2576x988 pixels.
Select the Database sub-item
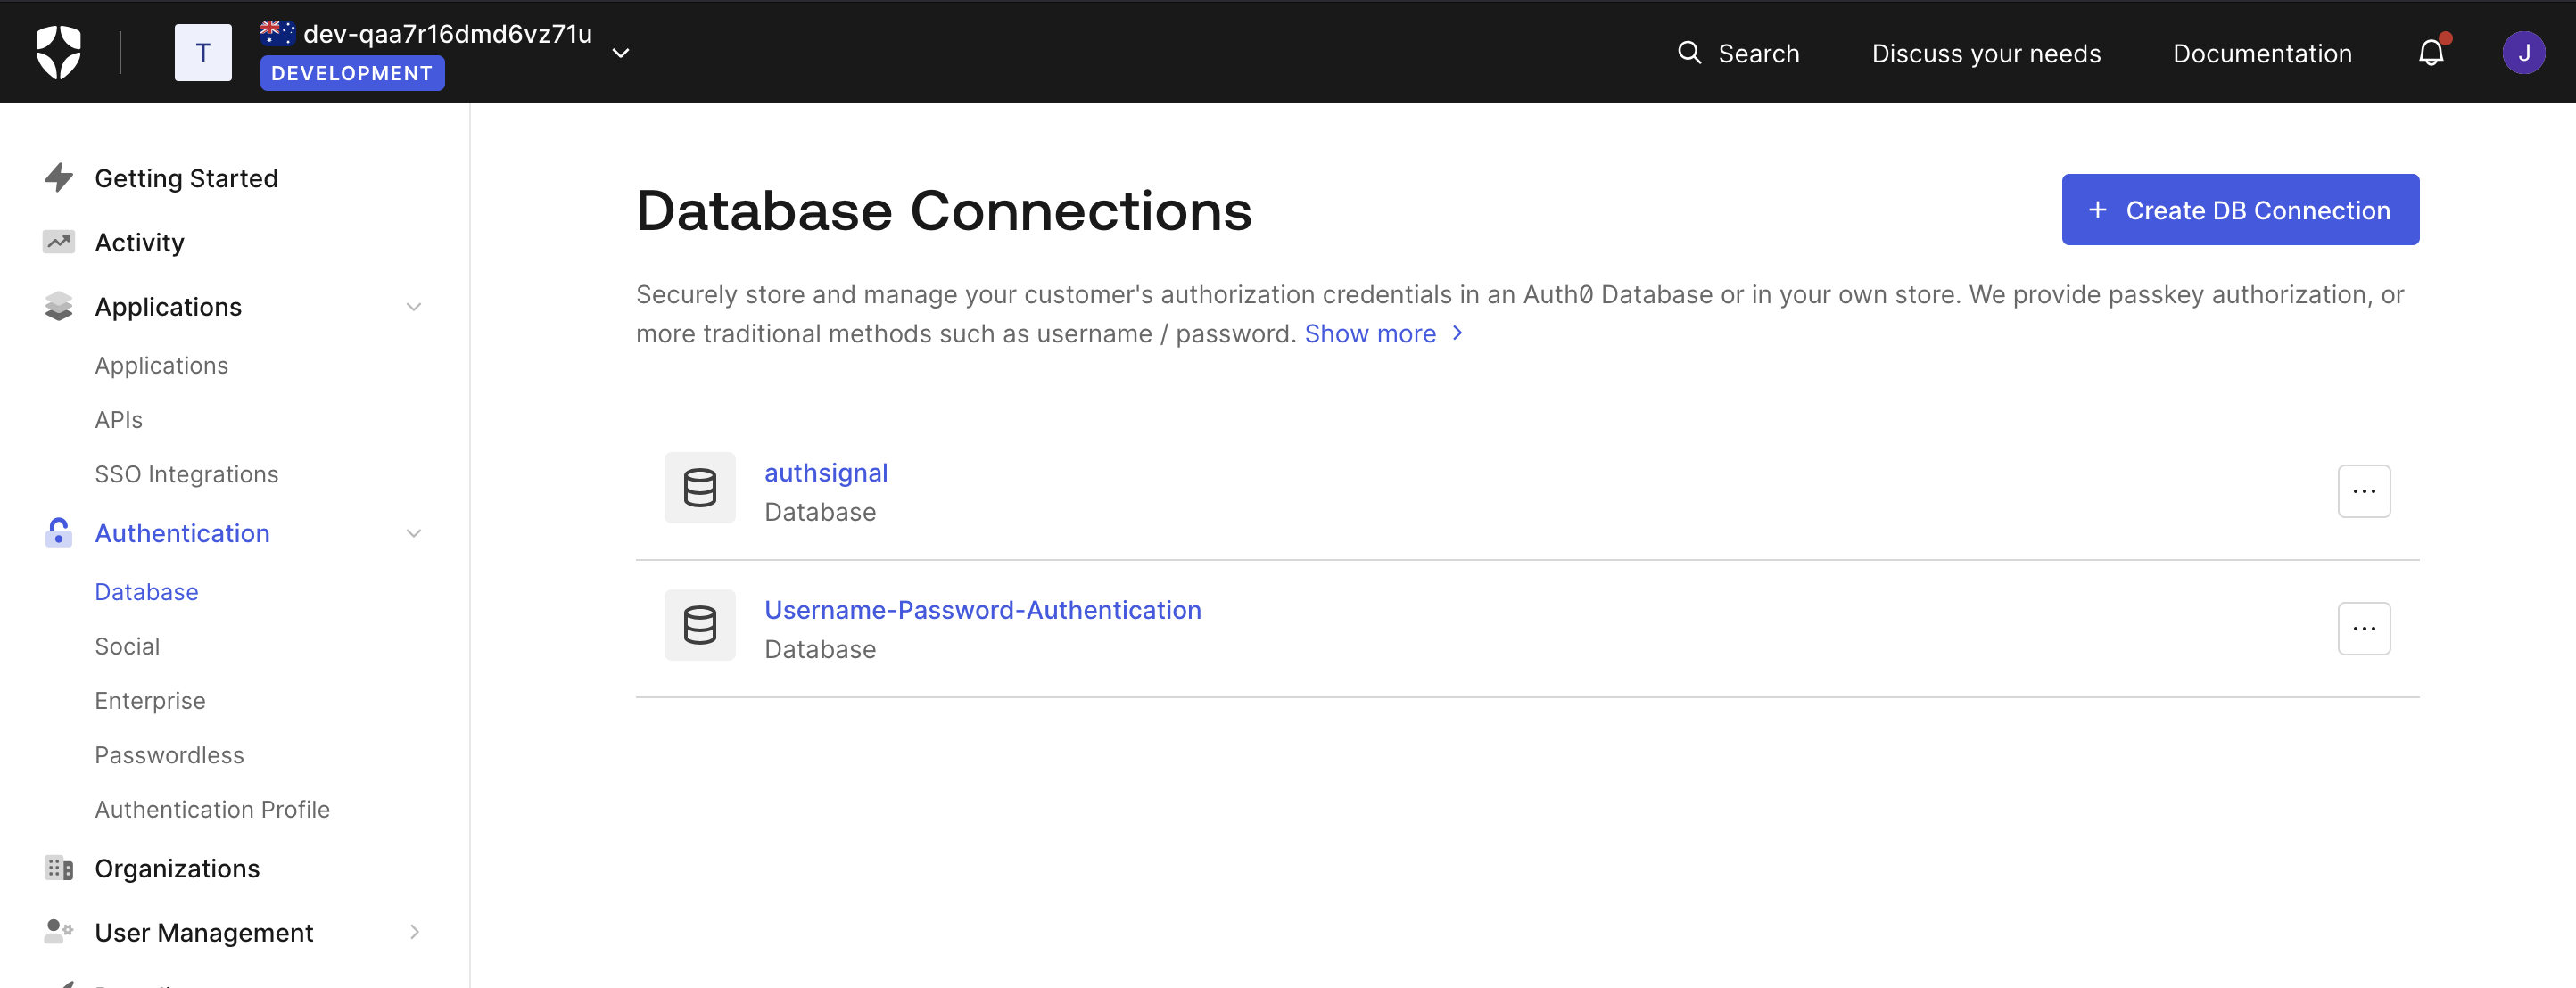(x=146, y=592)
